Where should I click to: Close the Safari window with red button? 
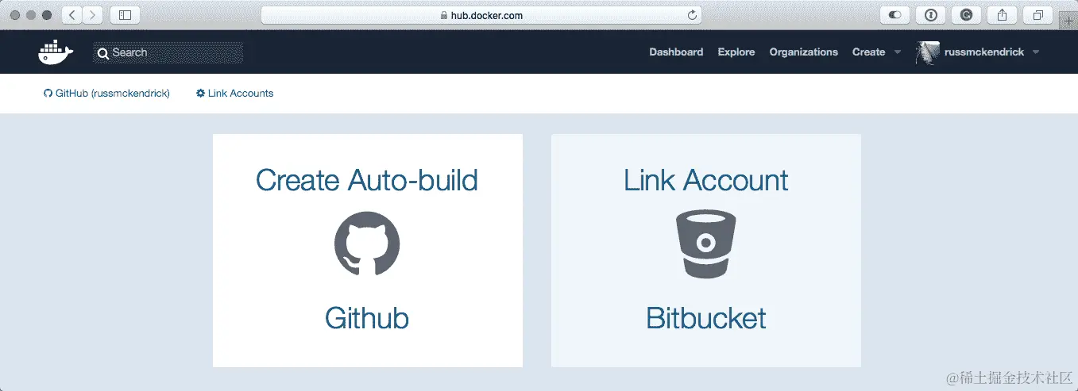pos(15,15)
